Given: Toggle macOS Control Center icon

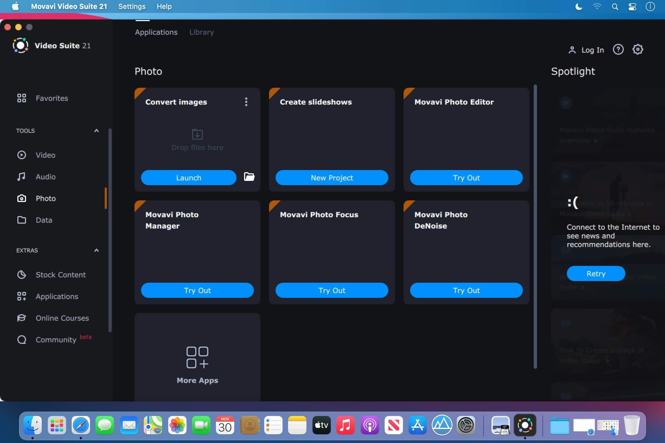Looking at the screenshot, I should click(632, 6).
